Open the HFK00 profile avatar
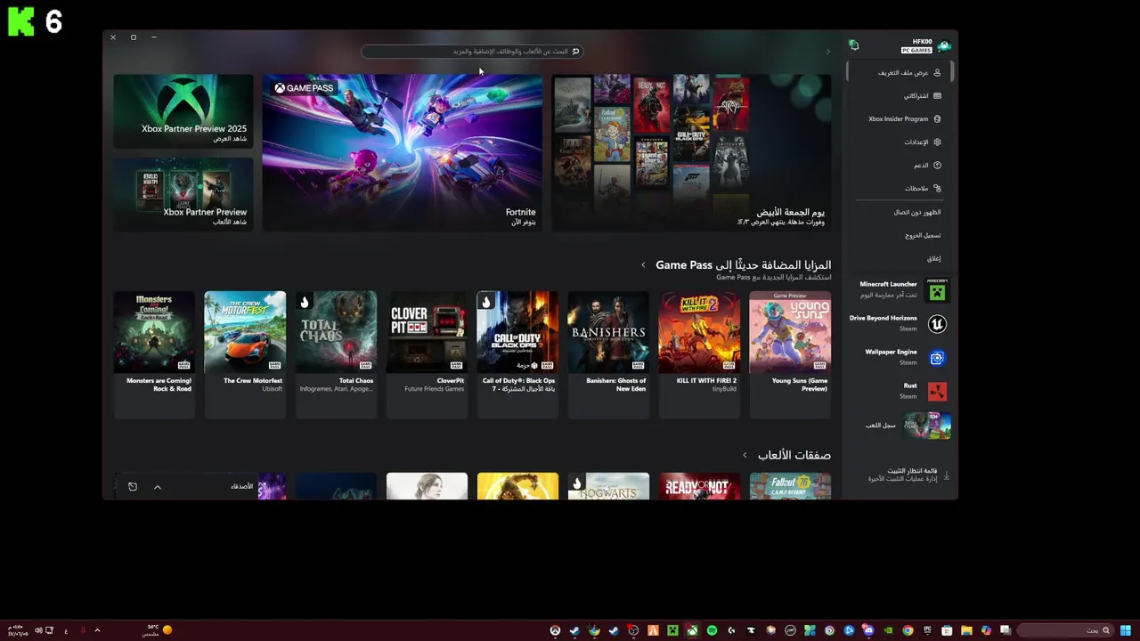 pos(944,45)
